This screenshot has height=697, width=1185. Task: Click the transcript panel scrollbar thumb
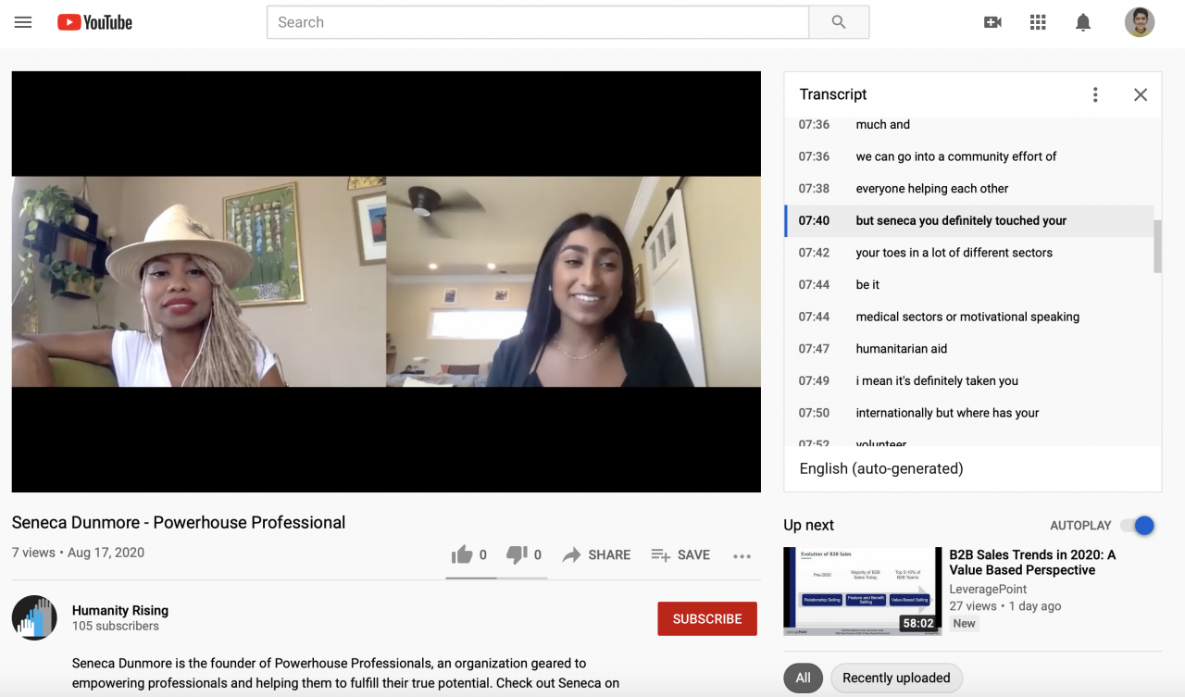point(1157,246)
